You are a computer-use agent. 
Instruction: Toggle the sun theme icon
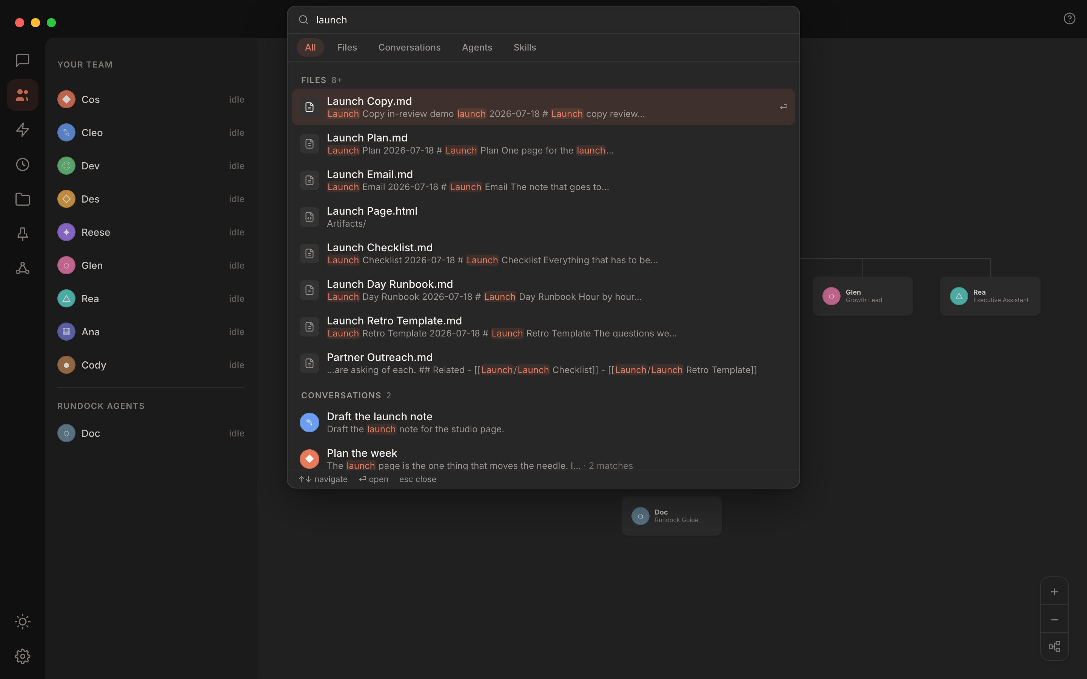23,622
